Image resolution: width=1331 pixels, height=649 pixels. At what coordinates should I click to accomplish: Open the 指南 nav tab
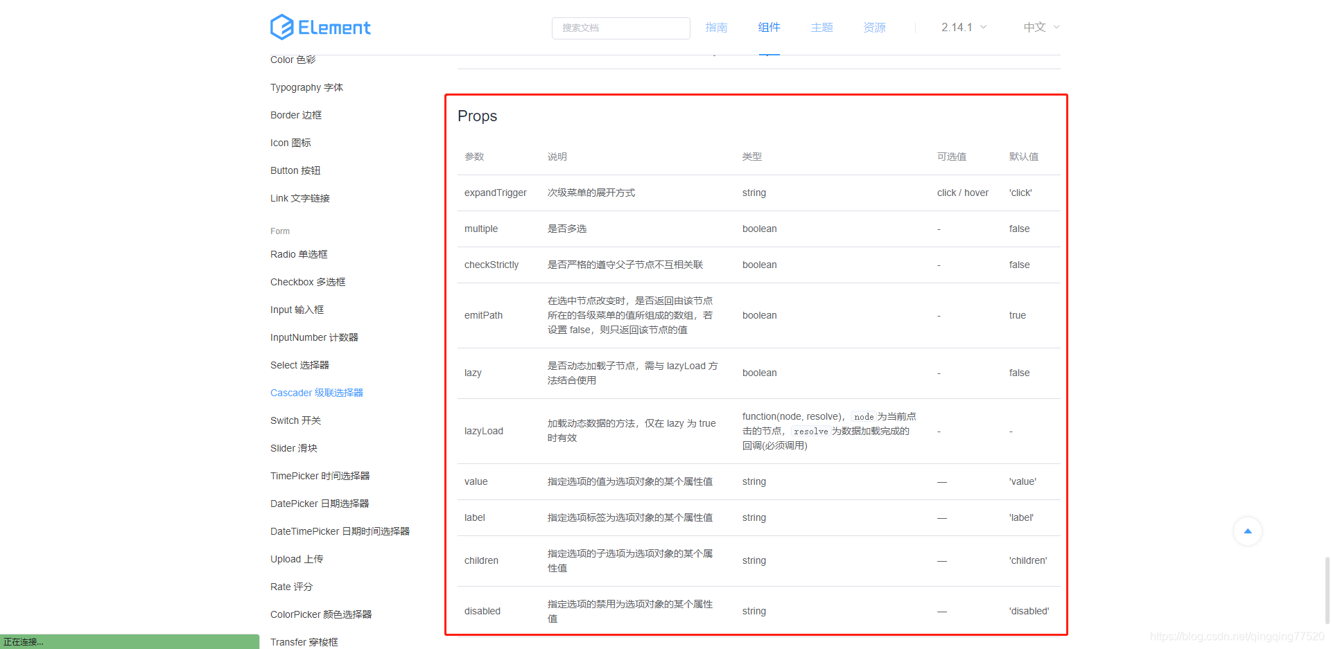point(716,27)
